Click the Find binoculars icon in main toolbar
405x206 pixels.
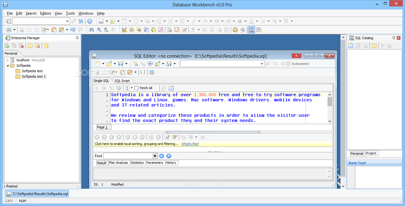[91, 30]
